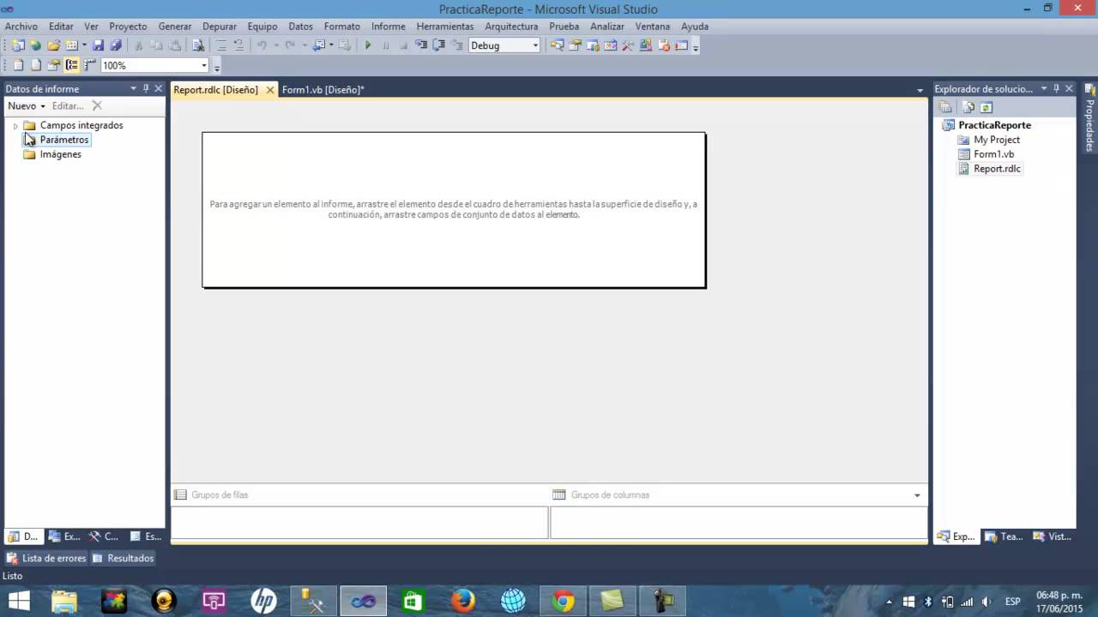Click the Save (floppy disk) toolbar icon
The height and width of the screenshot is (617, 1098).
click(98, 45)
